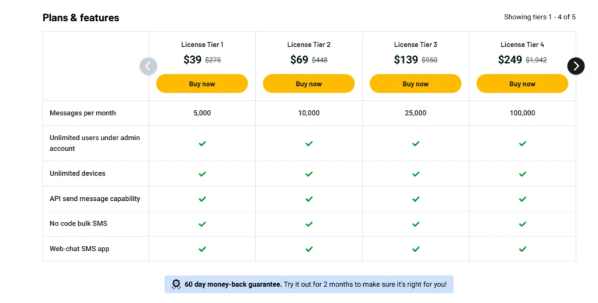
Task: Buy License Tier 1 for $39
Action: tap(202, 84)
